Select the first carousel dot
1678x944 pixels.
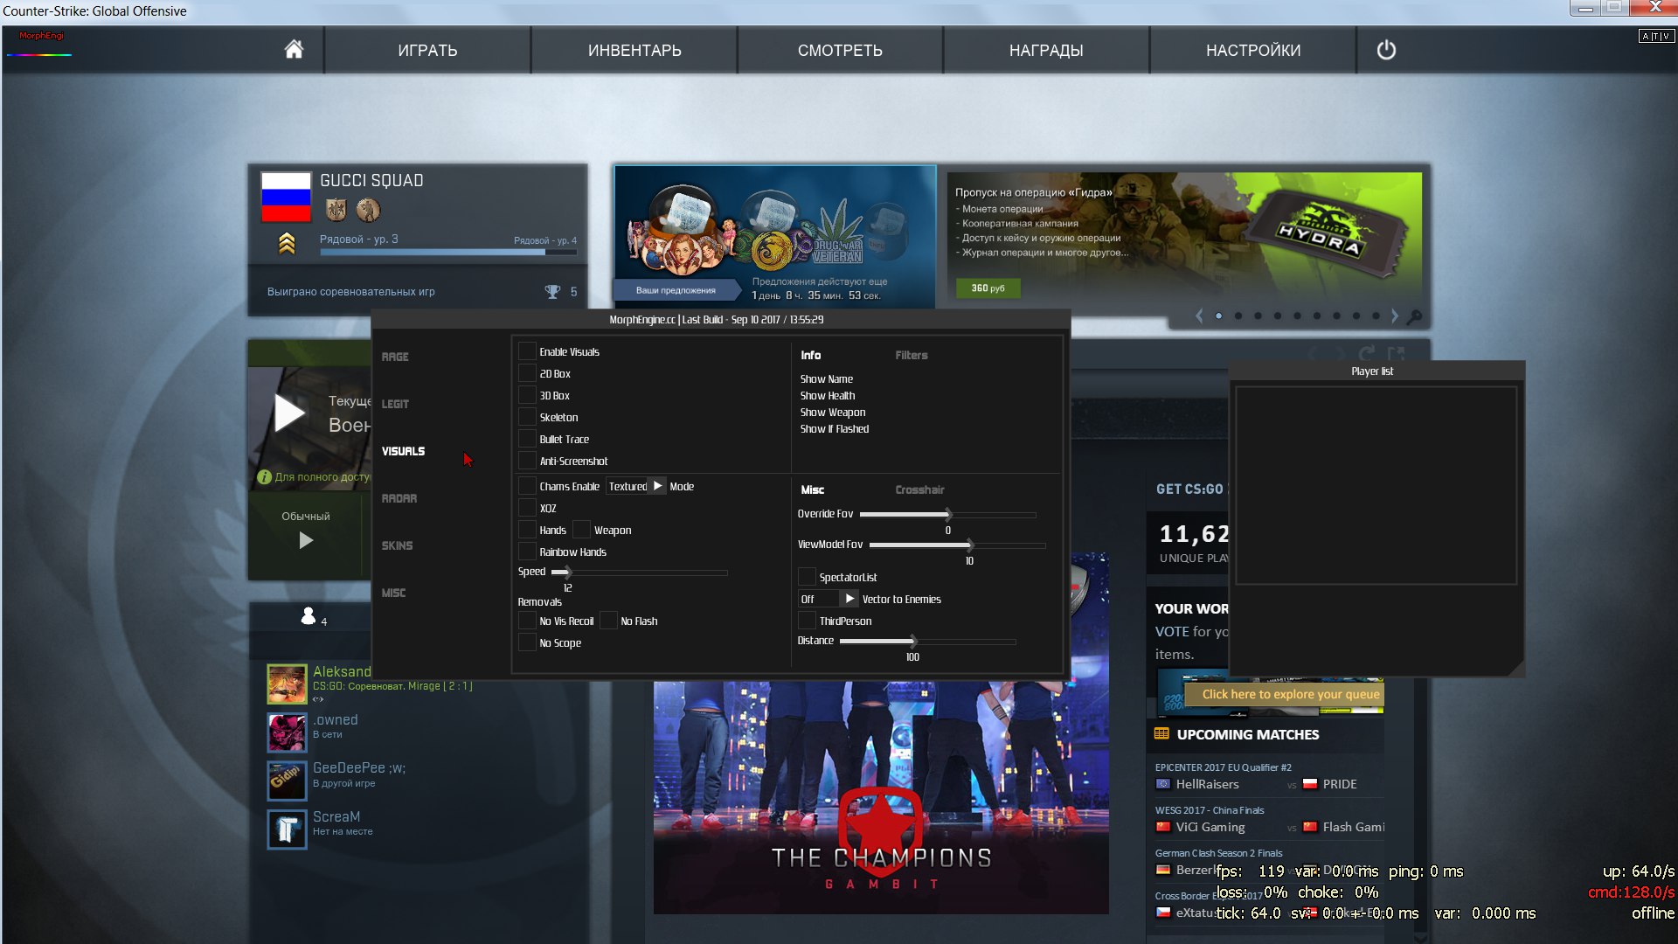pyautogui.click(x=1218, y=316)
